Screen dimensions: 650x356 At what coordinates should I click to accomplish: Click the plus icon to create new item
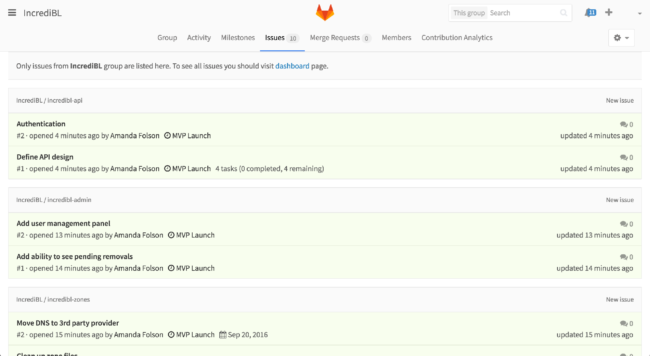click(609, 12)
